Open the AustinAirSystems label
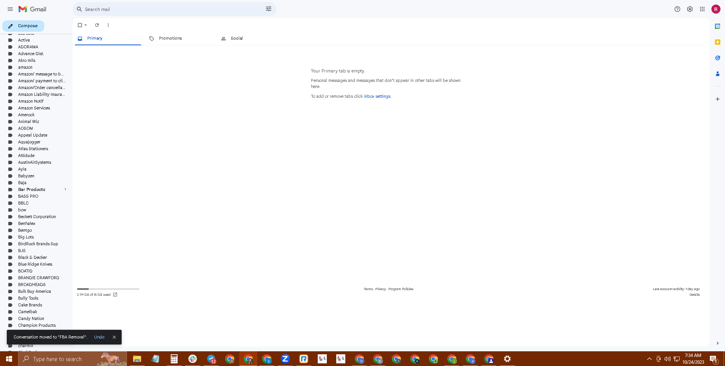The height and width of the screenshot is (366, 725). tap(35, 163)
